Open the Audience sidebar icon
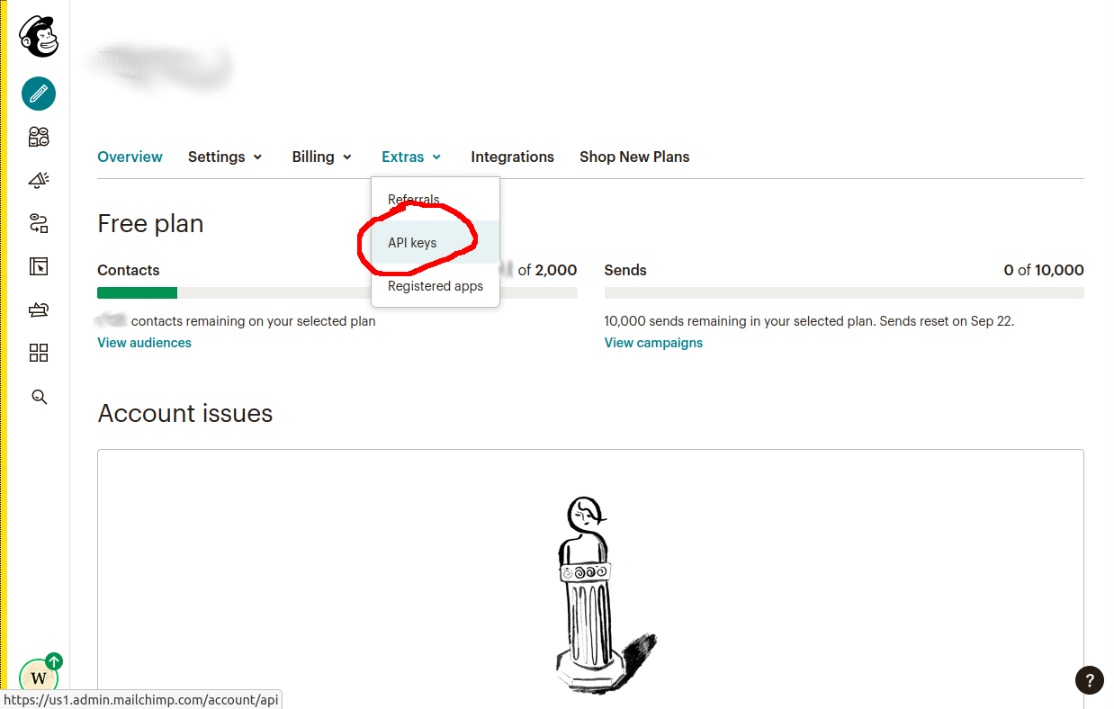The image size is (1114, 709). click(39, 137)
